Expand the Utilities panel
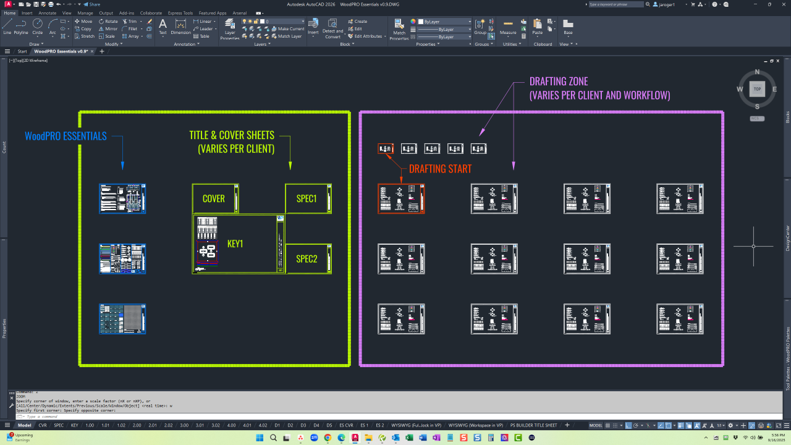Image resolution: width=791 pixels, height=445 pixels. pos(512,44)
